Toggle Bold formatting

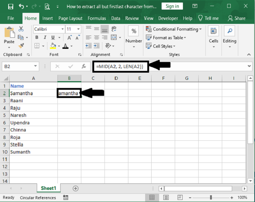click(36, 37)
